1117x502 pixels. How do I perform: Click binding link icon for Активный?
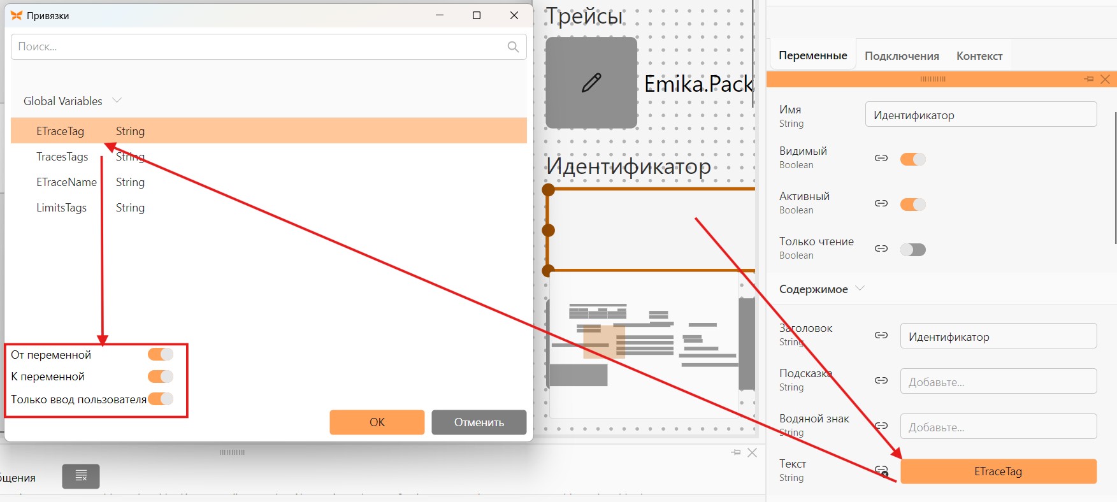pyautogui.click(x=881, y=203)
